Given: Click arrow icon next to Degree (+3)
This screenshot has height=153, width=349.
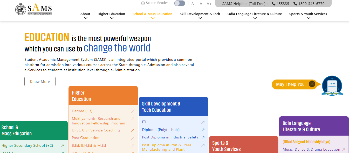Looking at the screenshot, I should tap(133, 111).
